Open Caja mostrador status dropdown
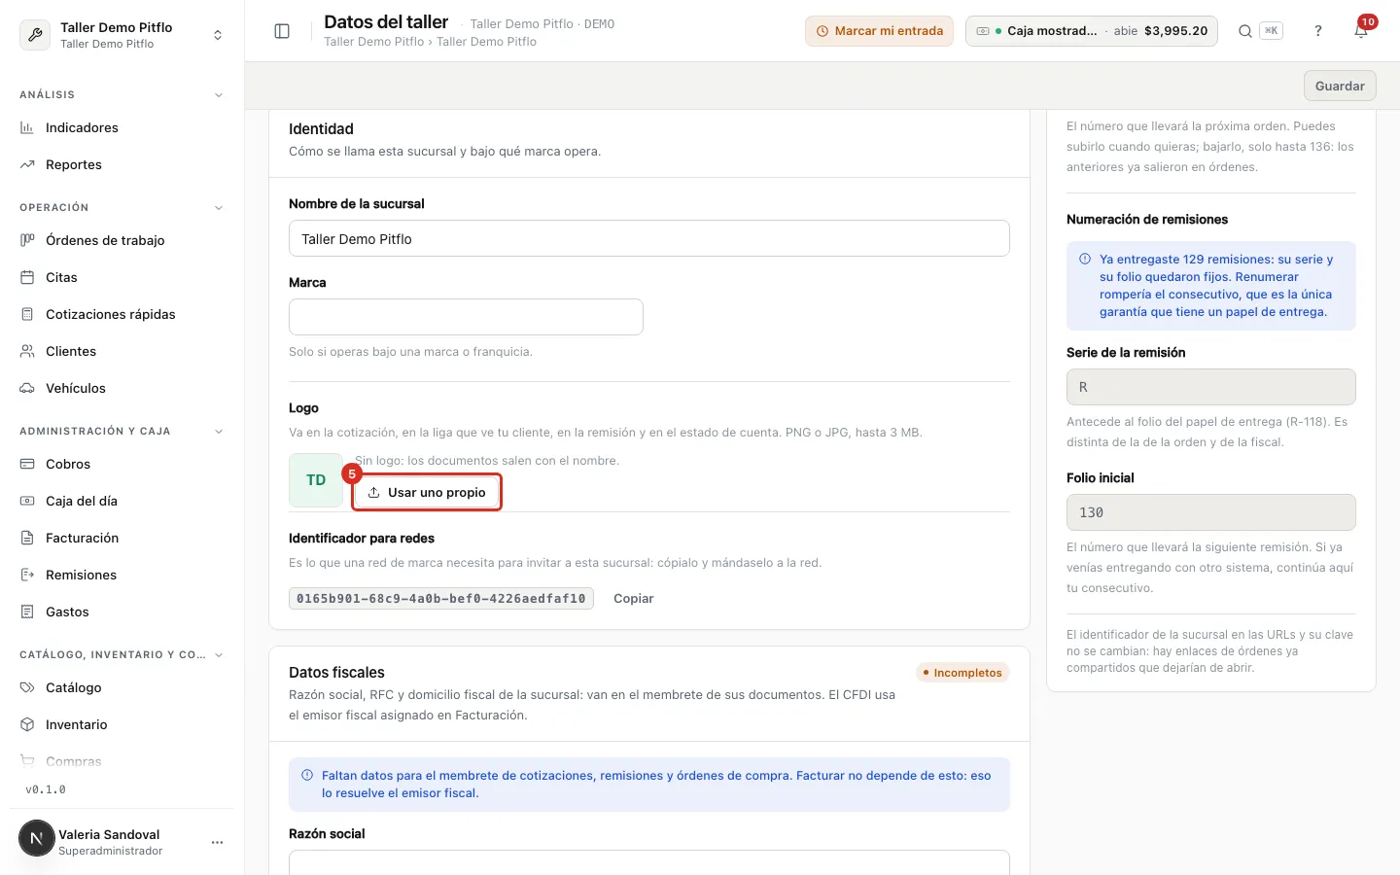The image size is (1400, 875). [1092, 31]
